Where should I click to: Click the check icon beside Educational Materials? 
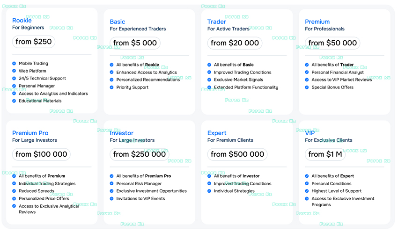coord(14,101)
